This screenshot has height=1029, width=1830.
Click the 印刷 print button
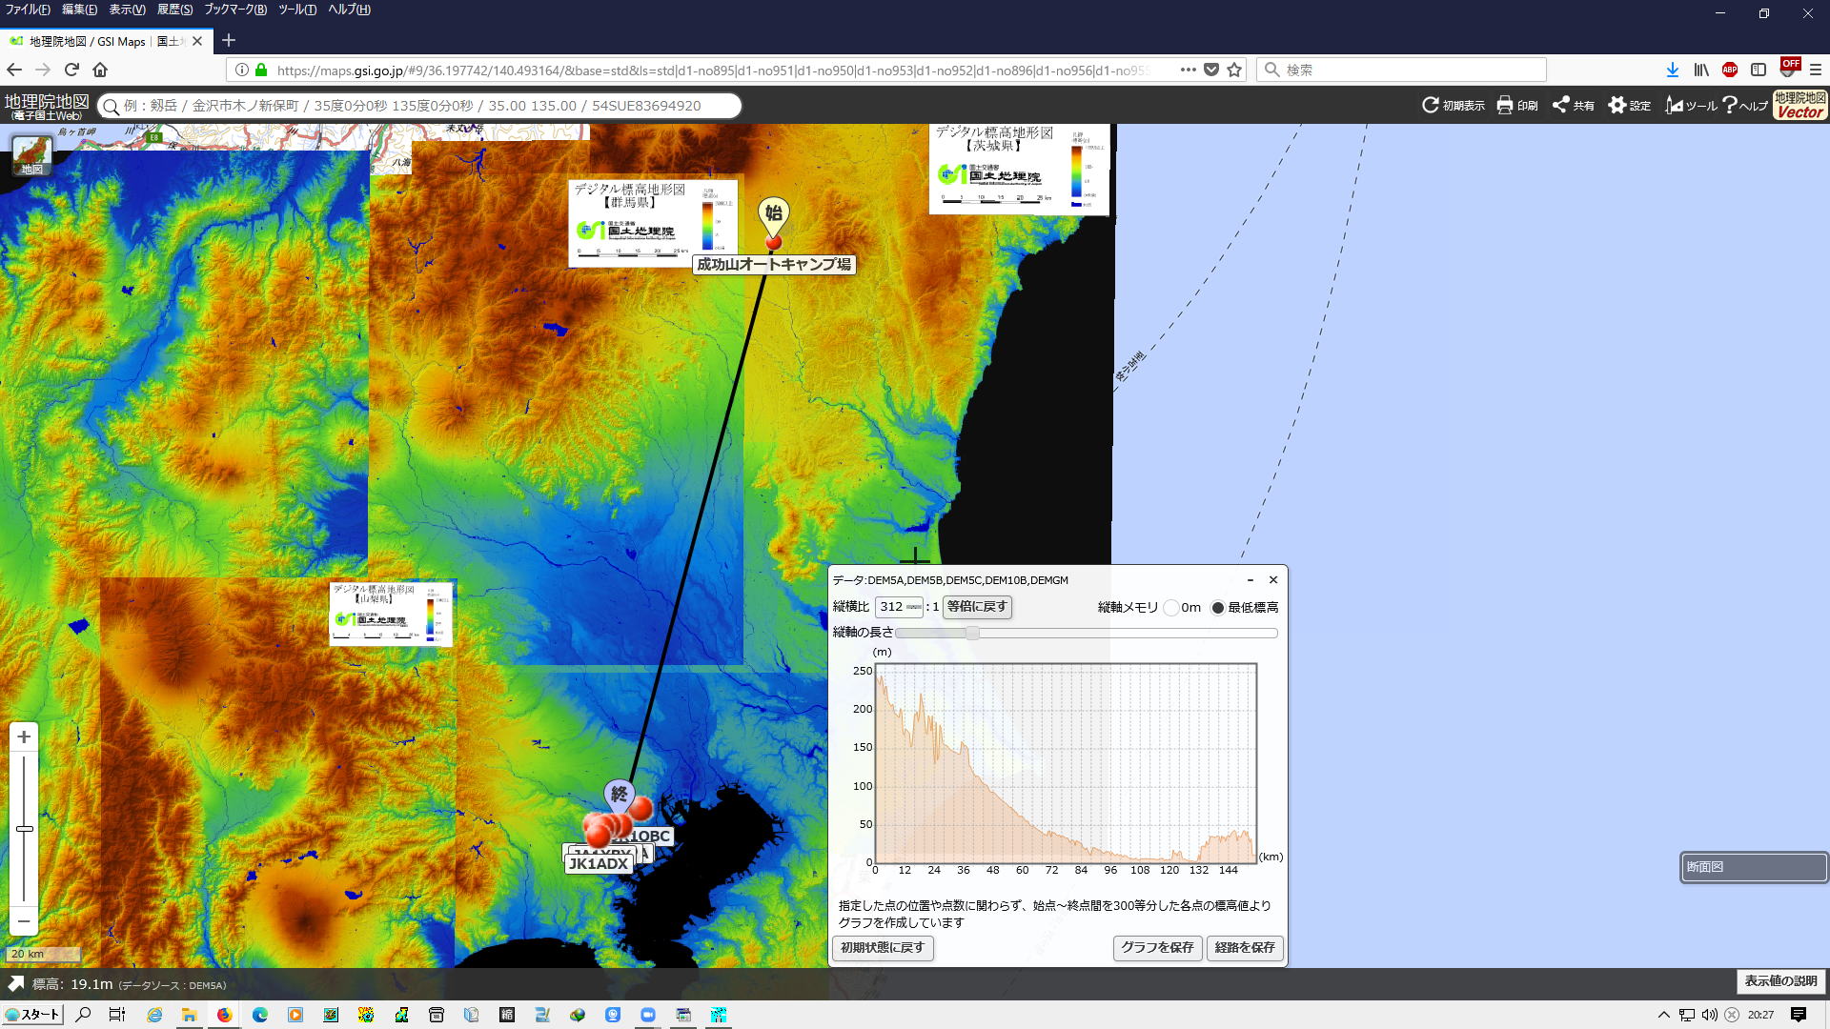click(1517, 106)
